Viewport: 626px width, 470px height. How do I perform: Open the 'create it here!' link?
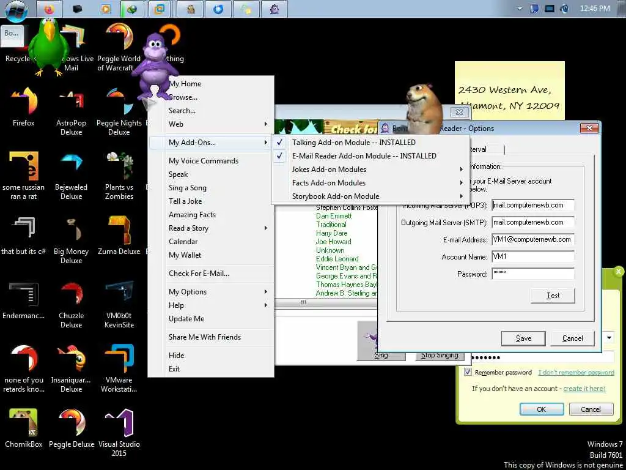[x=584, y=389]
